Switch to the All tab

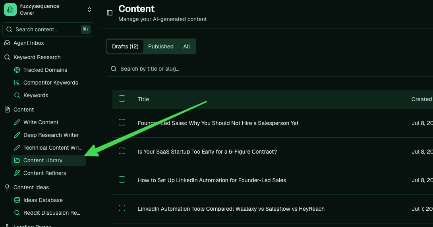pyautogui.click(x=186, y=46)
